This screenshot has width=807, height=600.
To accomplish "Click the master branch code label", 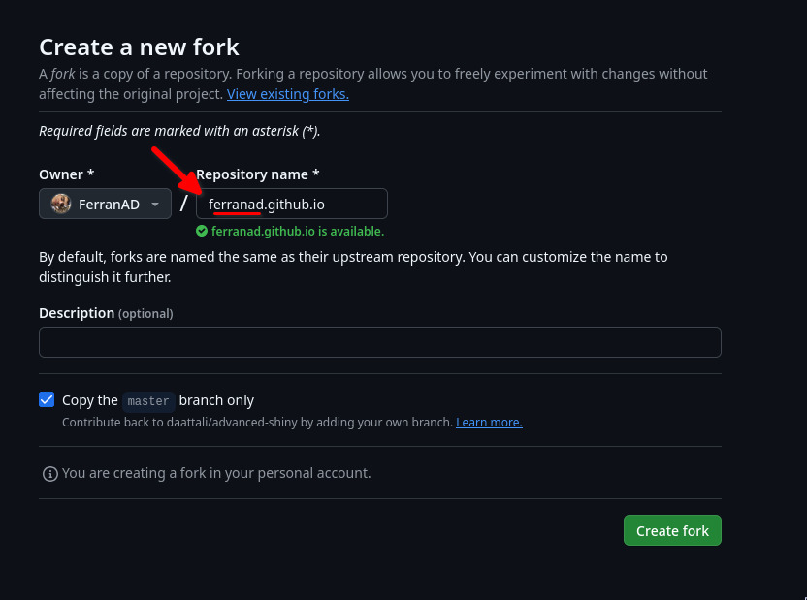I will point(148,401).
